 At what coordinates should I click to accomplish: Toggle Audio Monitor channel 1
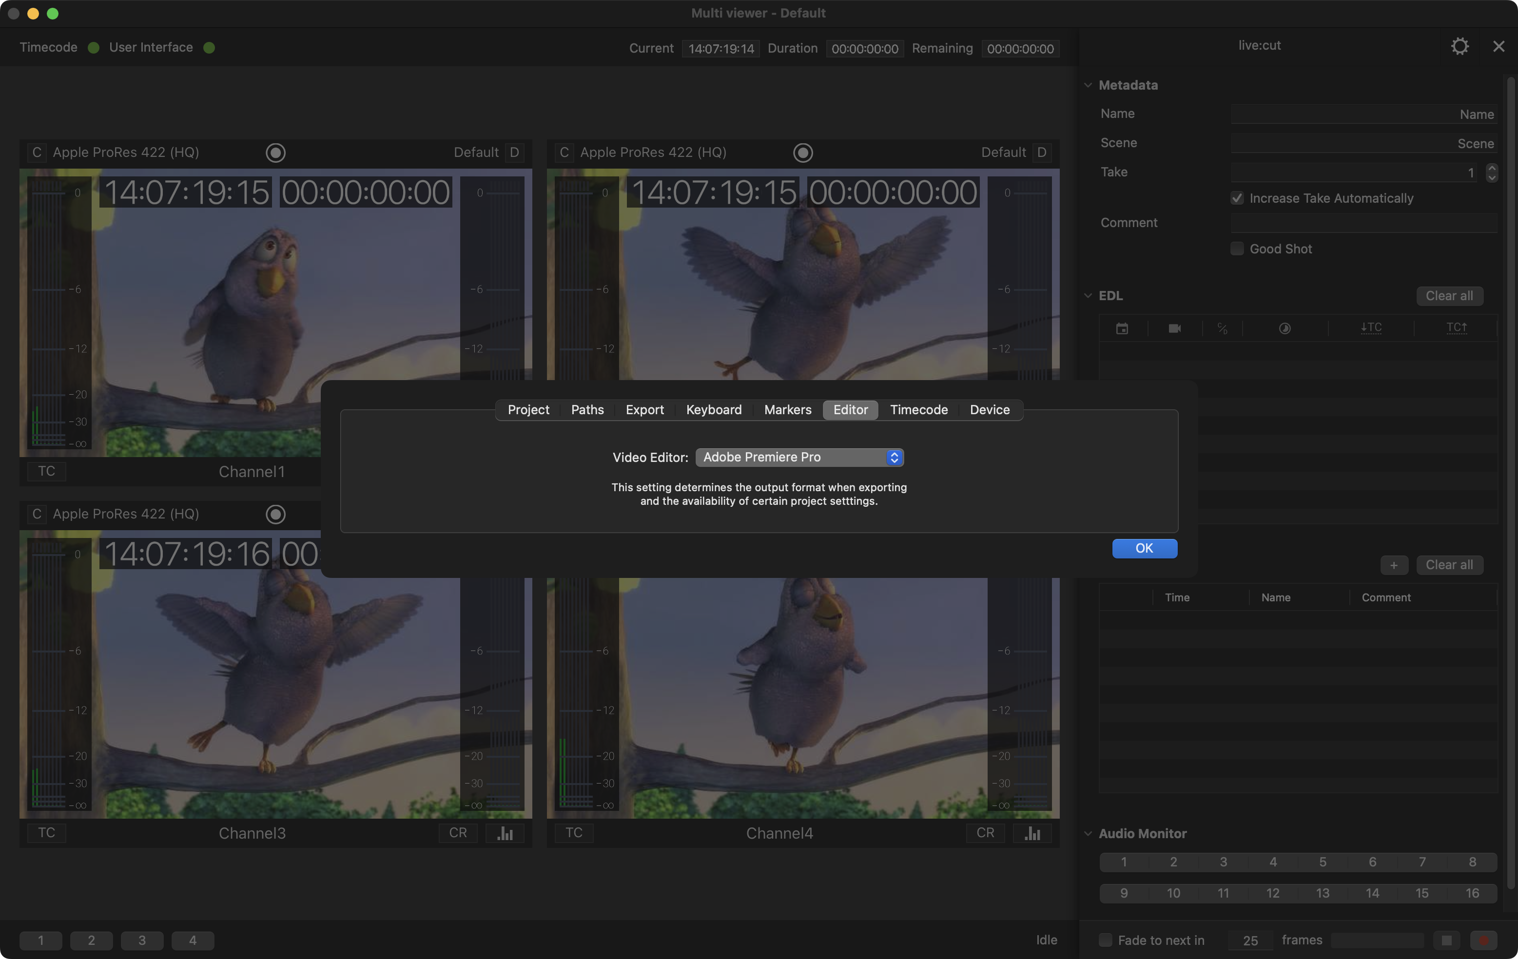[x=1124, y=862]
